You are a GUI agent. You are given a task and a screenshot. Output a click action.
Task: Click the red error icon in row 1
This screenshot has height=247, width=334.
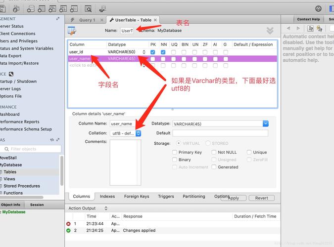click(x=69, y=224)
